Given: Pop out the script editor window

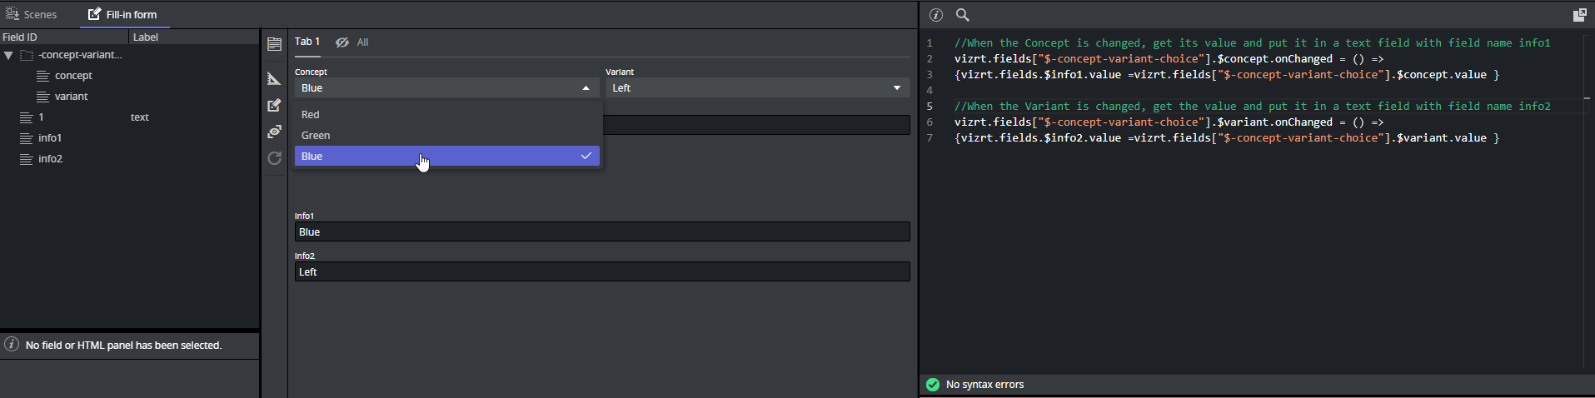Looking at the screenshot, I should click(x=1579, y=15).
